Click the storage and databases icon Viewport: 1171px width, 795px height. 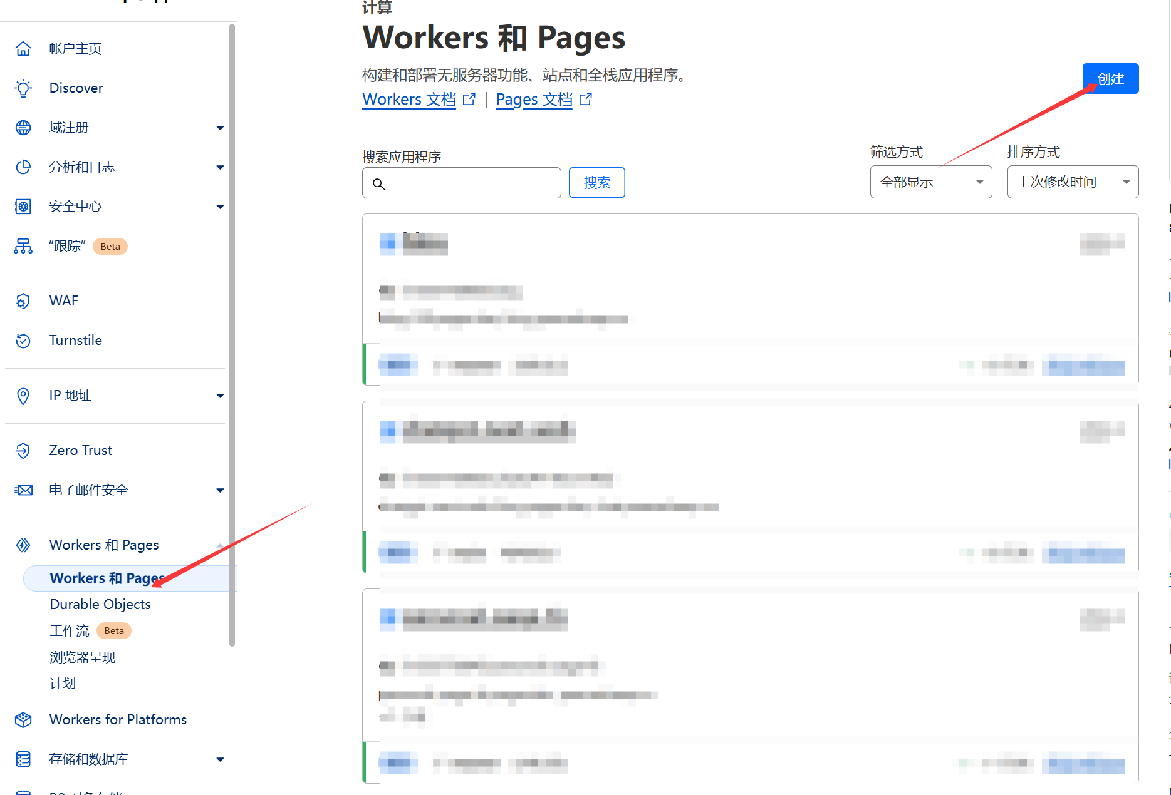(x=23, y=759)
